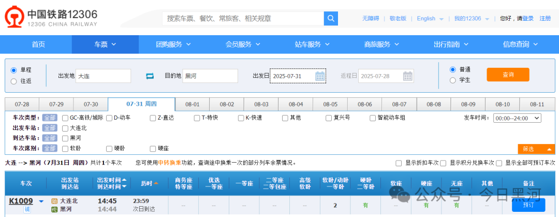Select the 学生 student radio button
This screenshot has width=559, height=217.
(x=453, y=80)
